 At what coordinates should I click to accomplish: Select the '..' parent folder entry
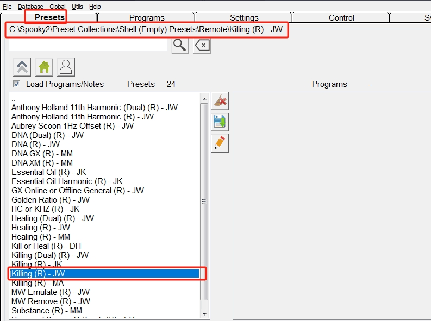tap(14, 99)
